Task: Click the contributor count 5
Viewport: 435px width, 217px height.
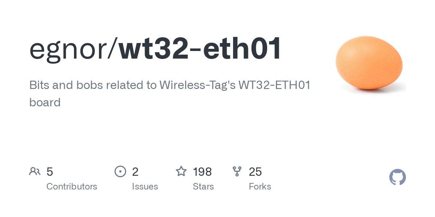Action: tap(50, 172)
